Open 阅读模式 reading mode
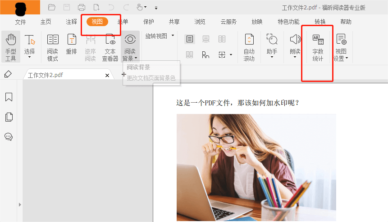The height and width of the screenshot is (222, 388). [x=53, y=47]
